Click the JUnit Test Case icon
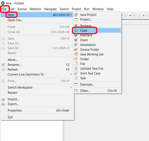 tap(76, 73)
